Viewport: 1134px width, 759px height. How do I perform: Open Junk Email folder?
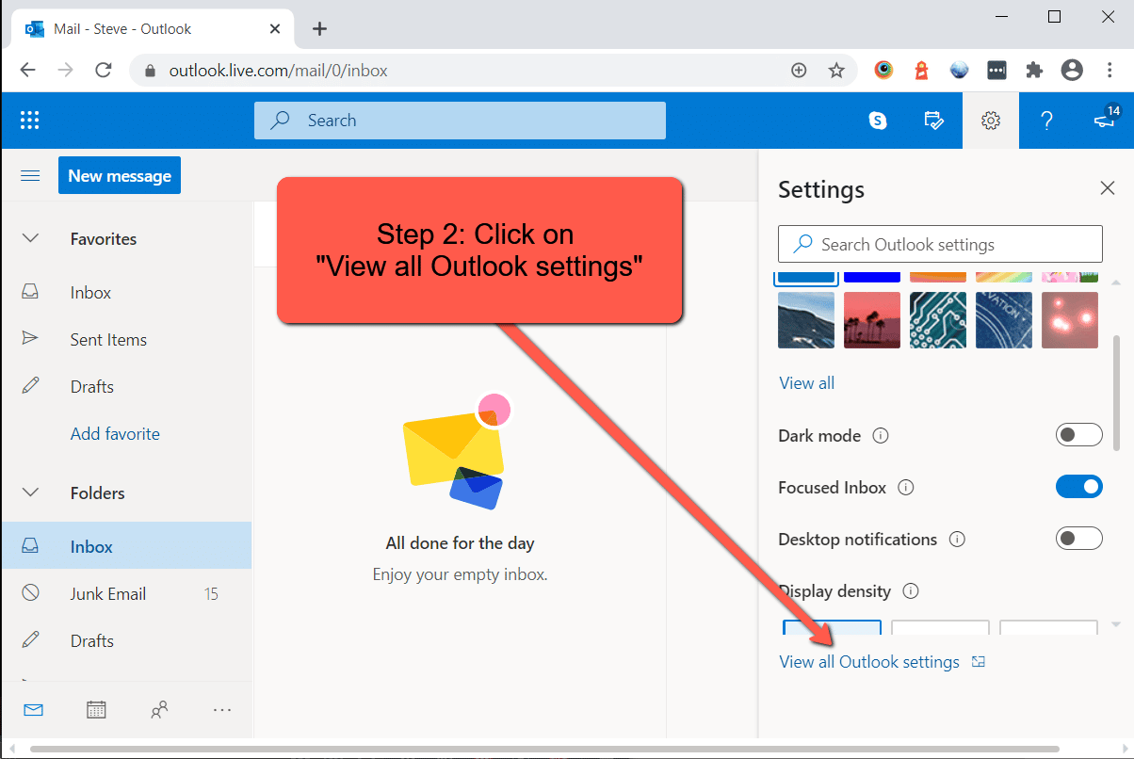126,594
